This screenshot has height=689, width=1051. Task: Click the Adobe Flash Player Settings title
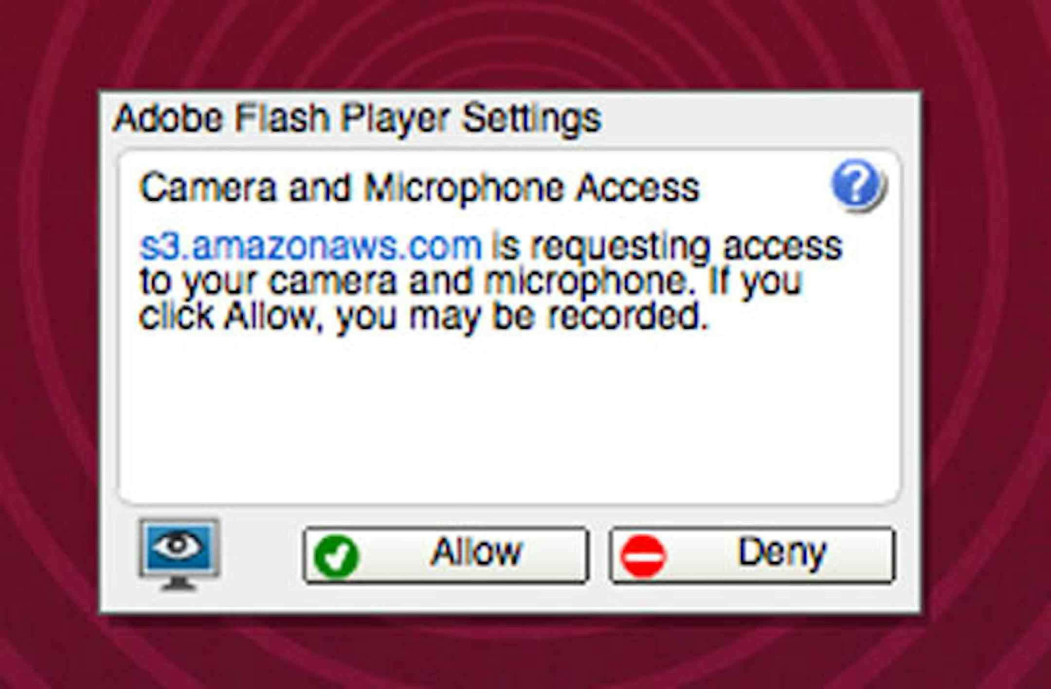pos(358,119)
